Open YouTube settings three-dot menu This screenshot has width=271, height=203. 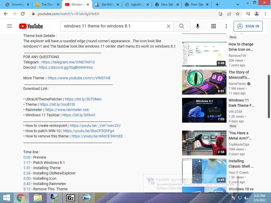click(226, 26)
